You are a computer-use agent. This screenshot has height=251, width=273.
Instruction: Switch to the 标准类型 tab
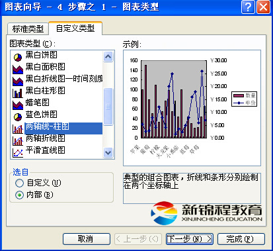pyautogui.click(x=28, y=29)
